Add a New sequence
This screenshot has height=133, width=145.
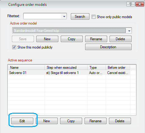[47, 121]
